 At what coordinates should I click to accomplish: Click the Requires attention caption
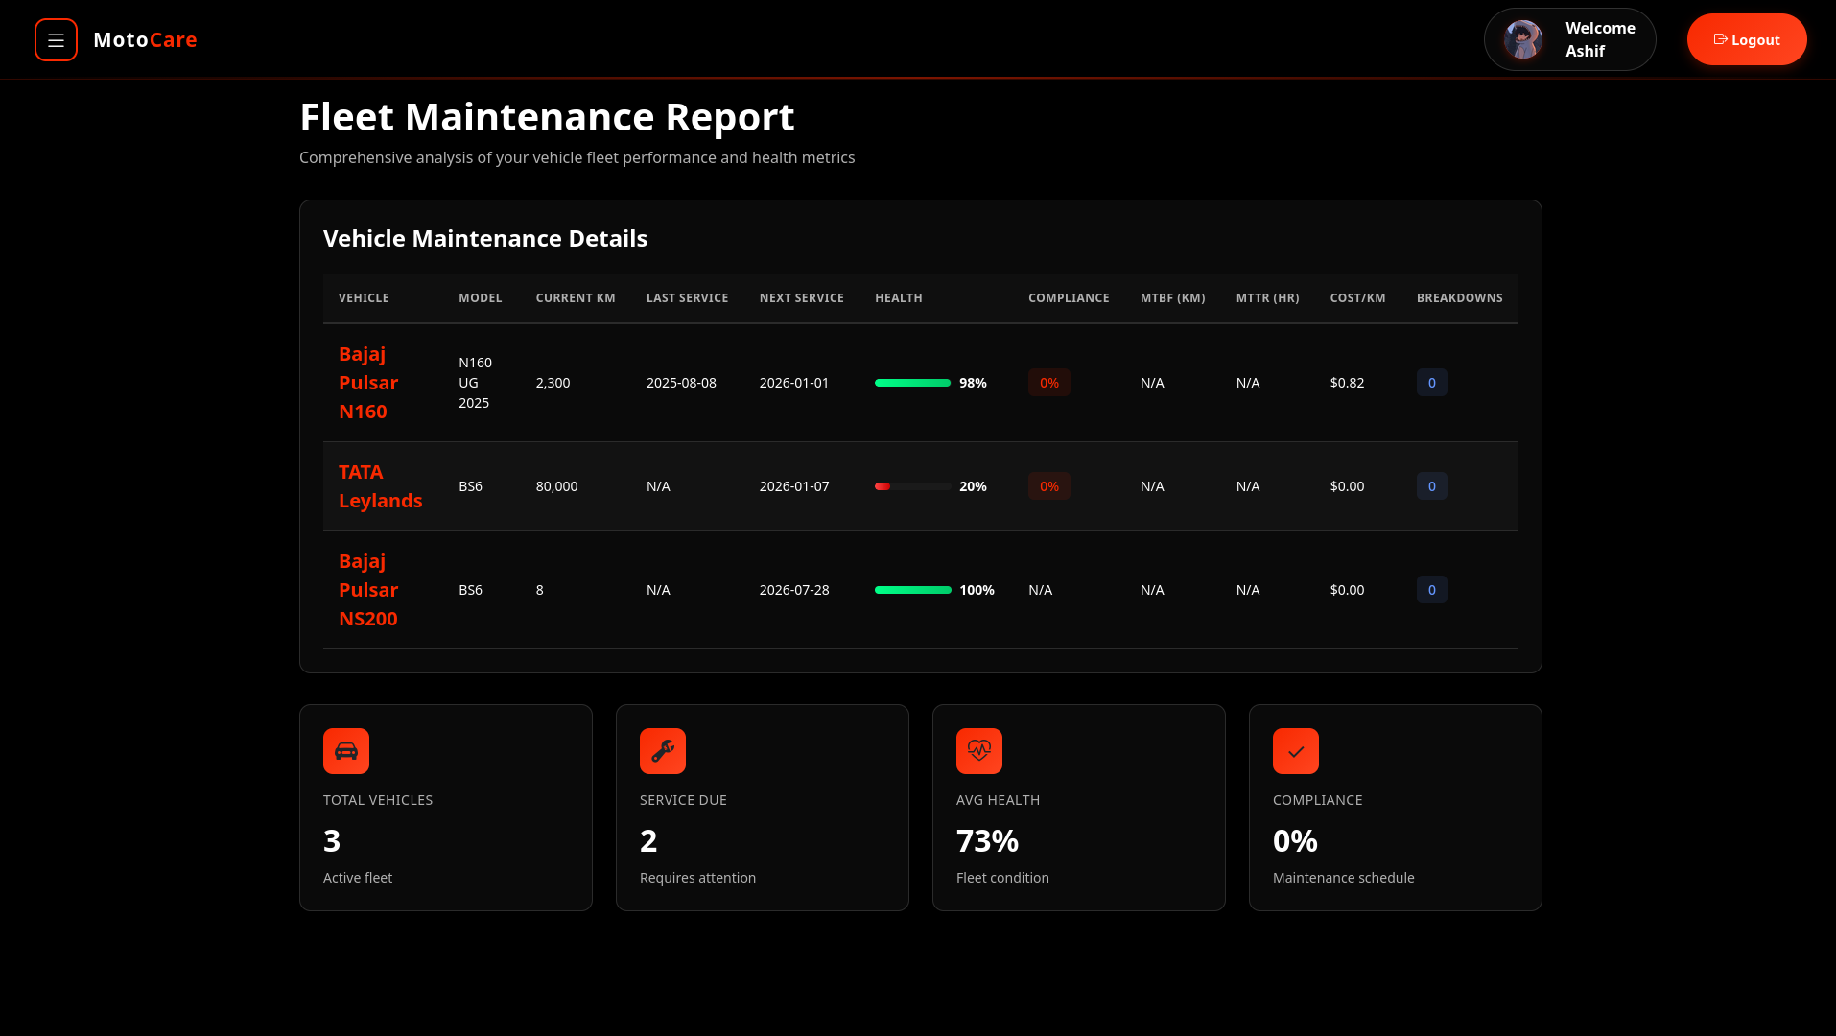[x=697, y=878]
